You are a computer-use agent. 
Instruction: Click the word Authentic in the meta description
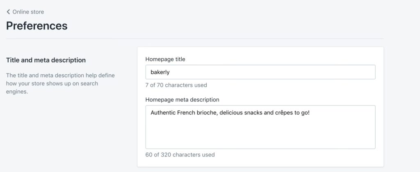point(164,112)
